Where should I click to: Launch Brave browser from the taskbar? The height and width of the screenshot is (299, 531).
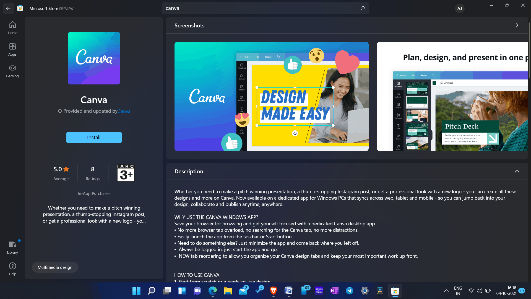[x=273, y=291]
